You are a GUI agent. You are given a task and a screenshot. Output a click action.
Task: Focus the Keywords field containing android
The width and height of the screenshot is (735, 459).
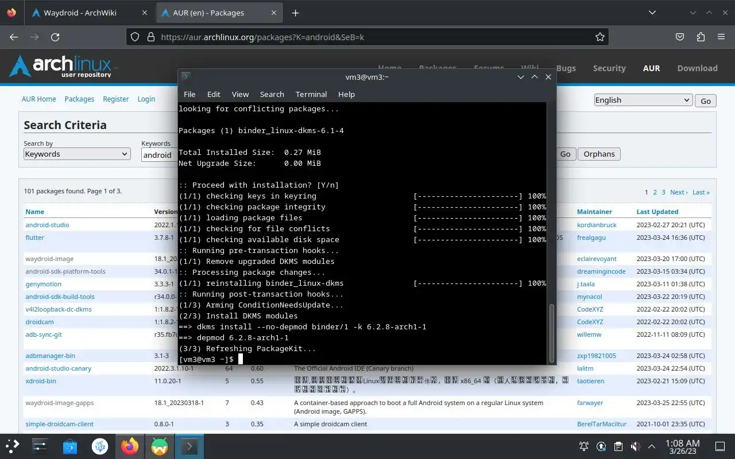(x=160, y=154)
